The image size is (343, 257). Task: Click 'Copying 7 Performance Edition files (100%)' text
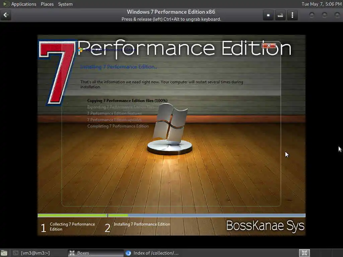pyautogui.click(x=127, y=100)
